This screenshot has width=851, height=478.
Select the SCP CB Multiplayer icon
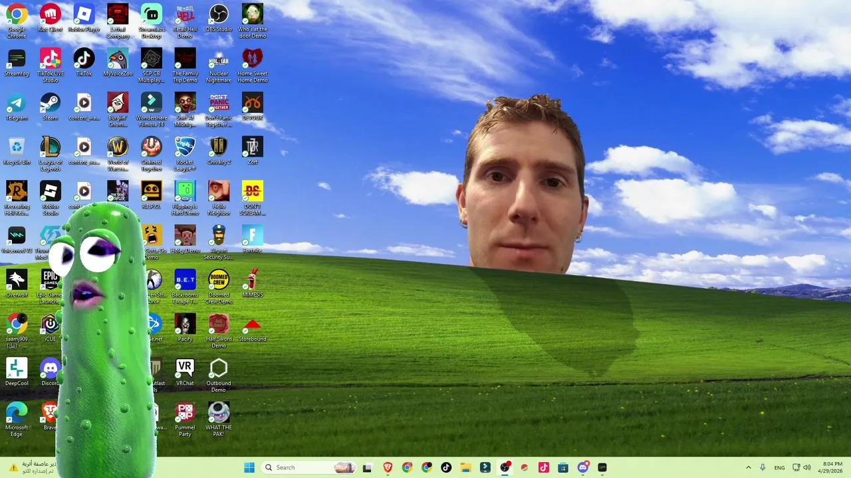(152, 66)
